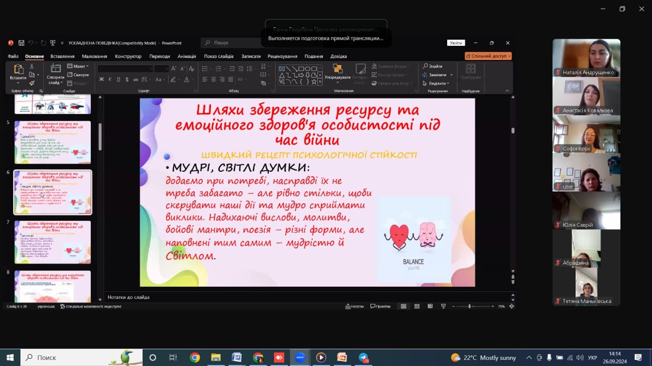Open the Файл menu tab

click(x=13, y=56)
